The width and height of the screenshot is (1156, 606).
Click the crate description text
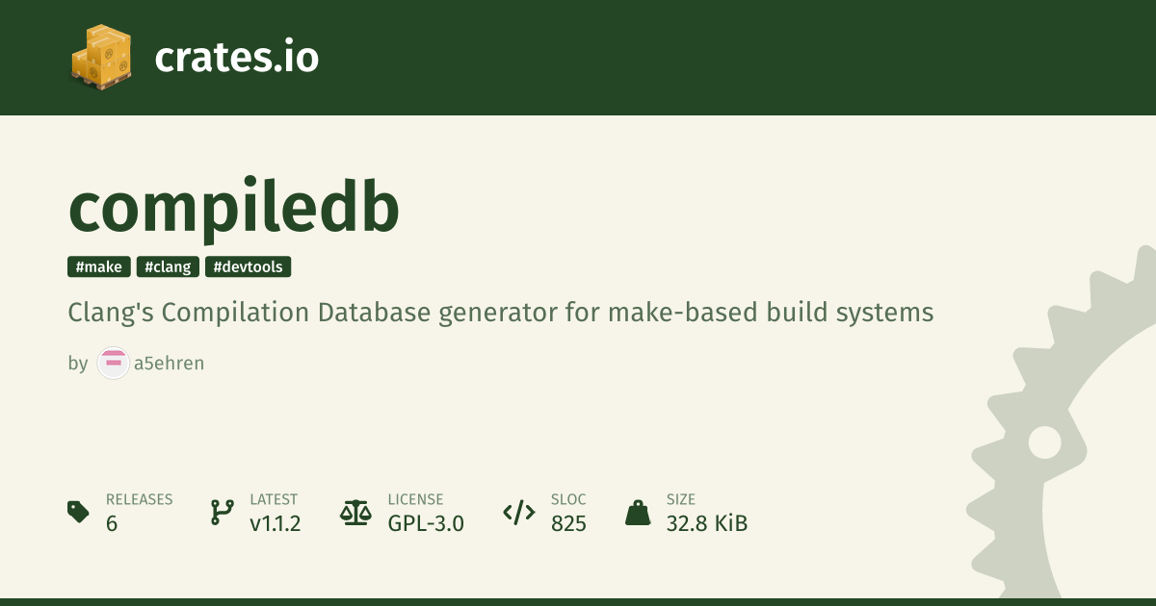click(x=500, y=313)
